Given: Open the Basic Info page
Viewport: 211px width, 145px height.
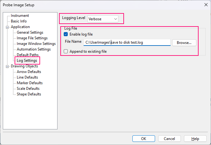Looking at the screenshot, I should coord(19,21).
